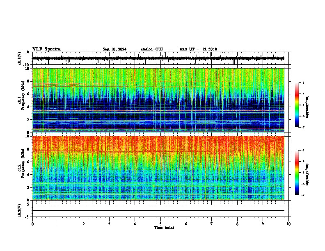Select ch.2 "Frequency (kHz)" axis label
This screenshot has height=251, width=325.
[x=23, y=163]
